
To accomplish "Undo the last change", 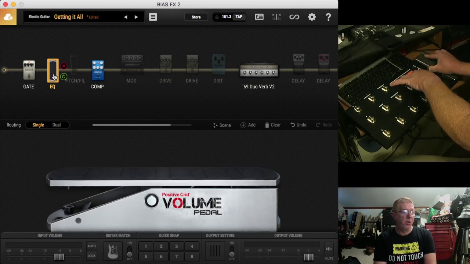I will click(298, 125).
